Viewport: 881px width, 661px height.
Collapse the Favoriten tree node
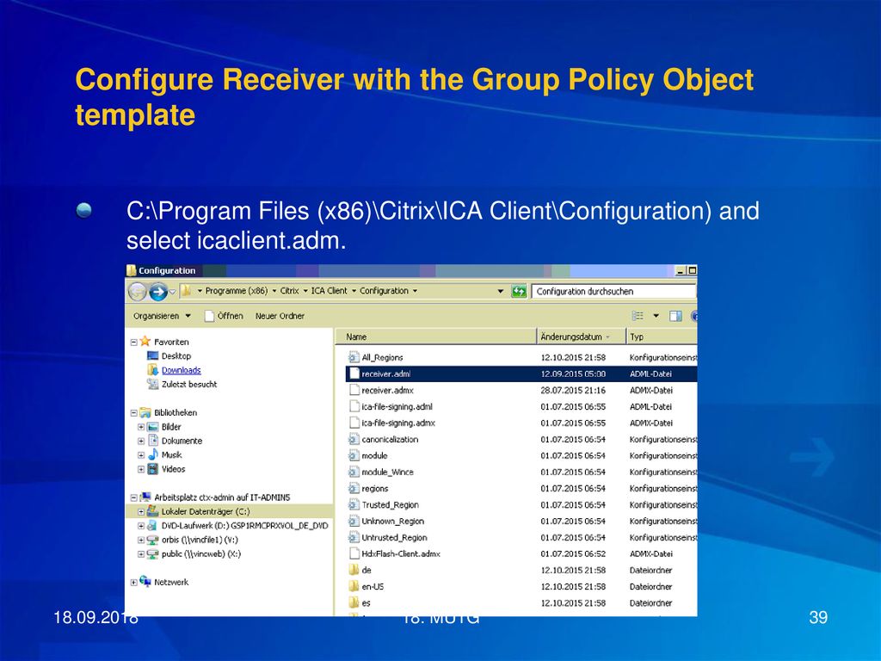pos(133,342)
